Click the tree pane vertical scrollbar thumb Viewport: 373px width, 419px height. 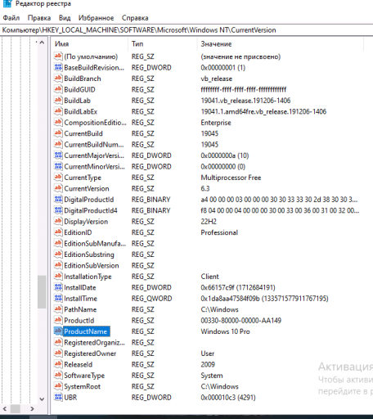coord(42,291)
